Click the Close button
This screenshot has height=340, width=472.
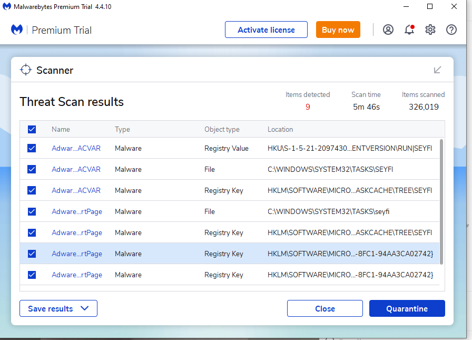click(x=325, y=308)
